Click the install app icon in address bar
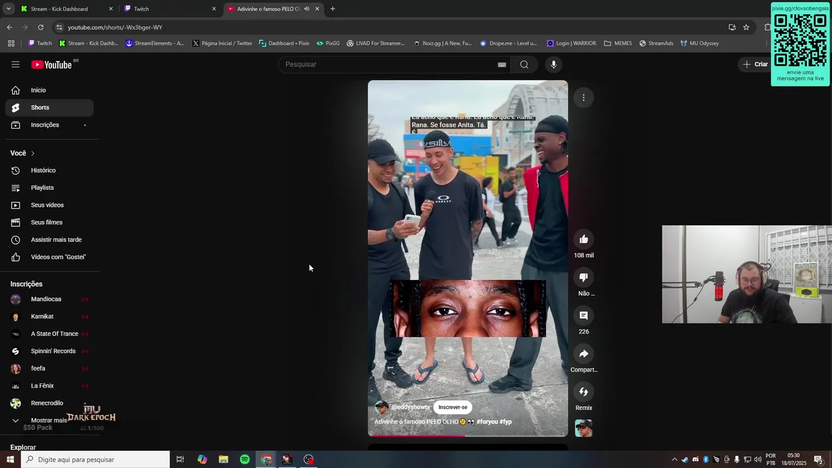 tap(732, 27)
